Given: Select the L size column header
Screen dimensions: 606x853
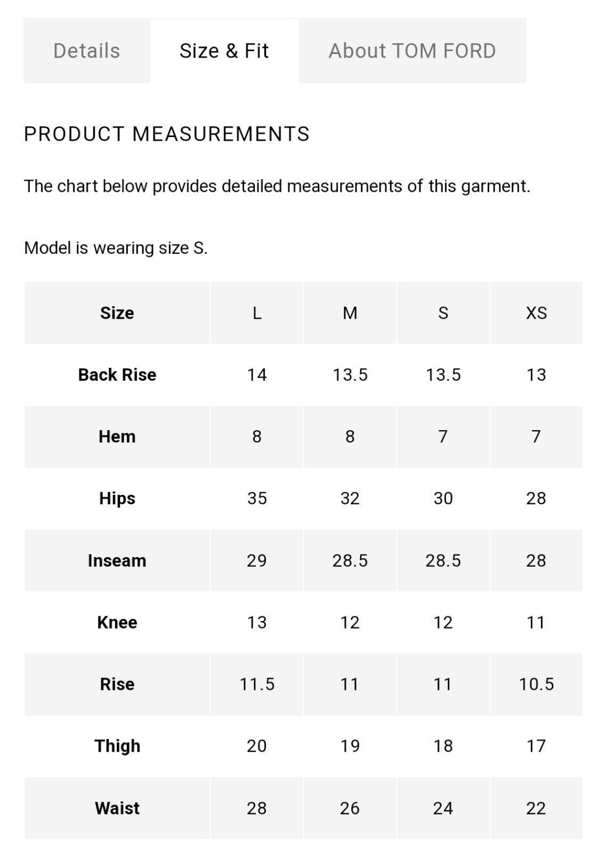Looking at the screenshot, I should point(257,313).
